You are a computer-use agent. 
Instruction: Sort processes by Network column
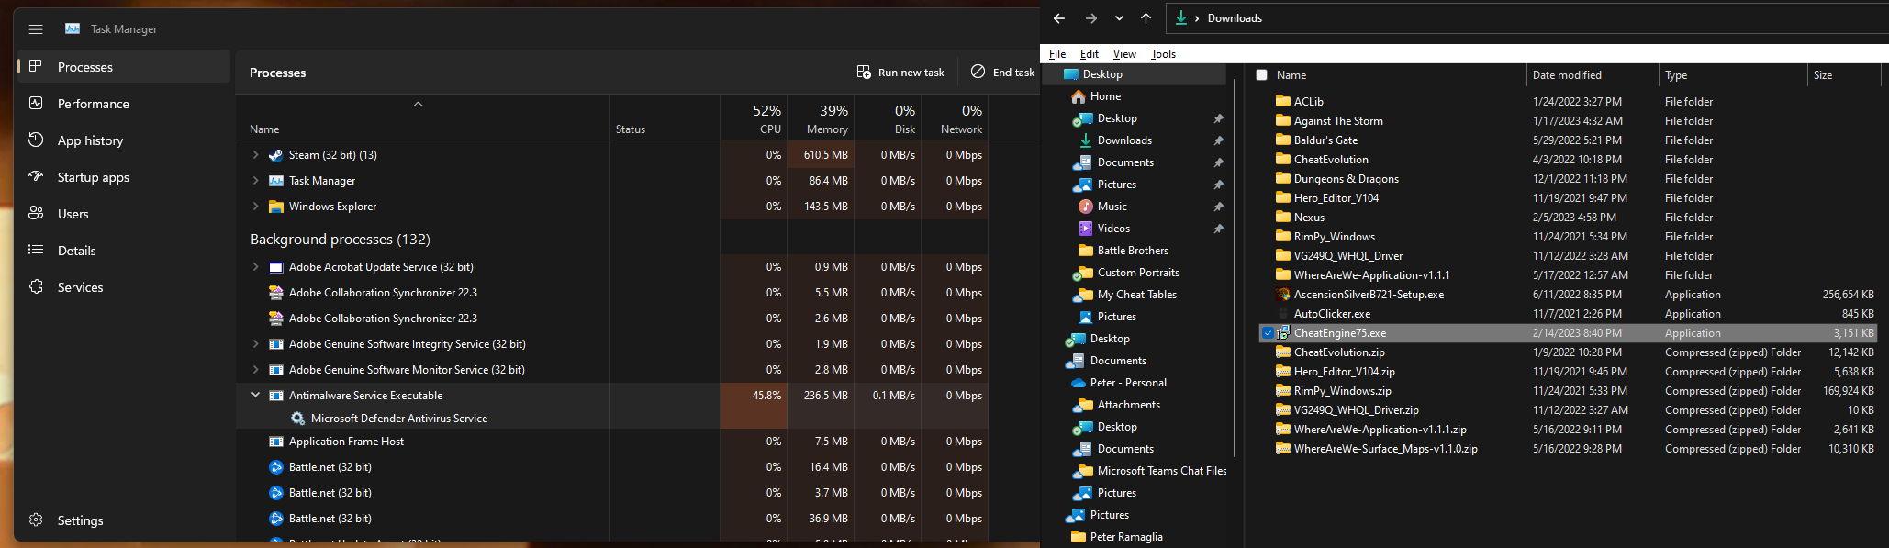pos(955,118)
